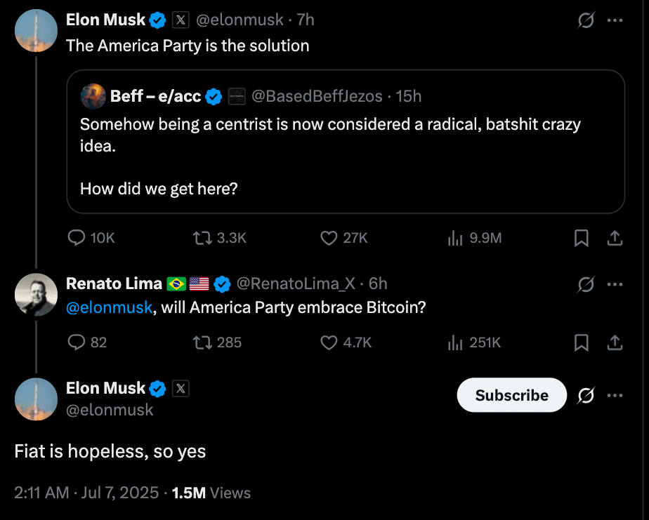Screen dimensions: 649x520
Task: Like Renato Lima's Bitcoin reply
Action: click(329, 342)
